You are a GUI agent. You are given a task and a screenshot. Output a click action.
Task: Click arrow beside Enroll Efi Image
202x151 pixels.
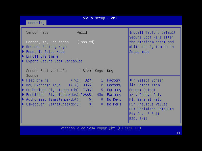click(x=23, y=56)
